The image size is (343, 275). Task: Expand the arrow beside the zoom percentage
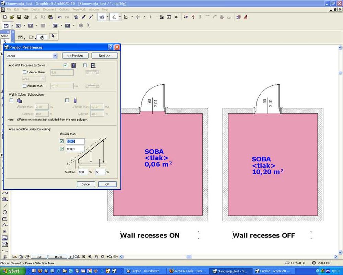(71, 256)
